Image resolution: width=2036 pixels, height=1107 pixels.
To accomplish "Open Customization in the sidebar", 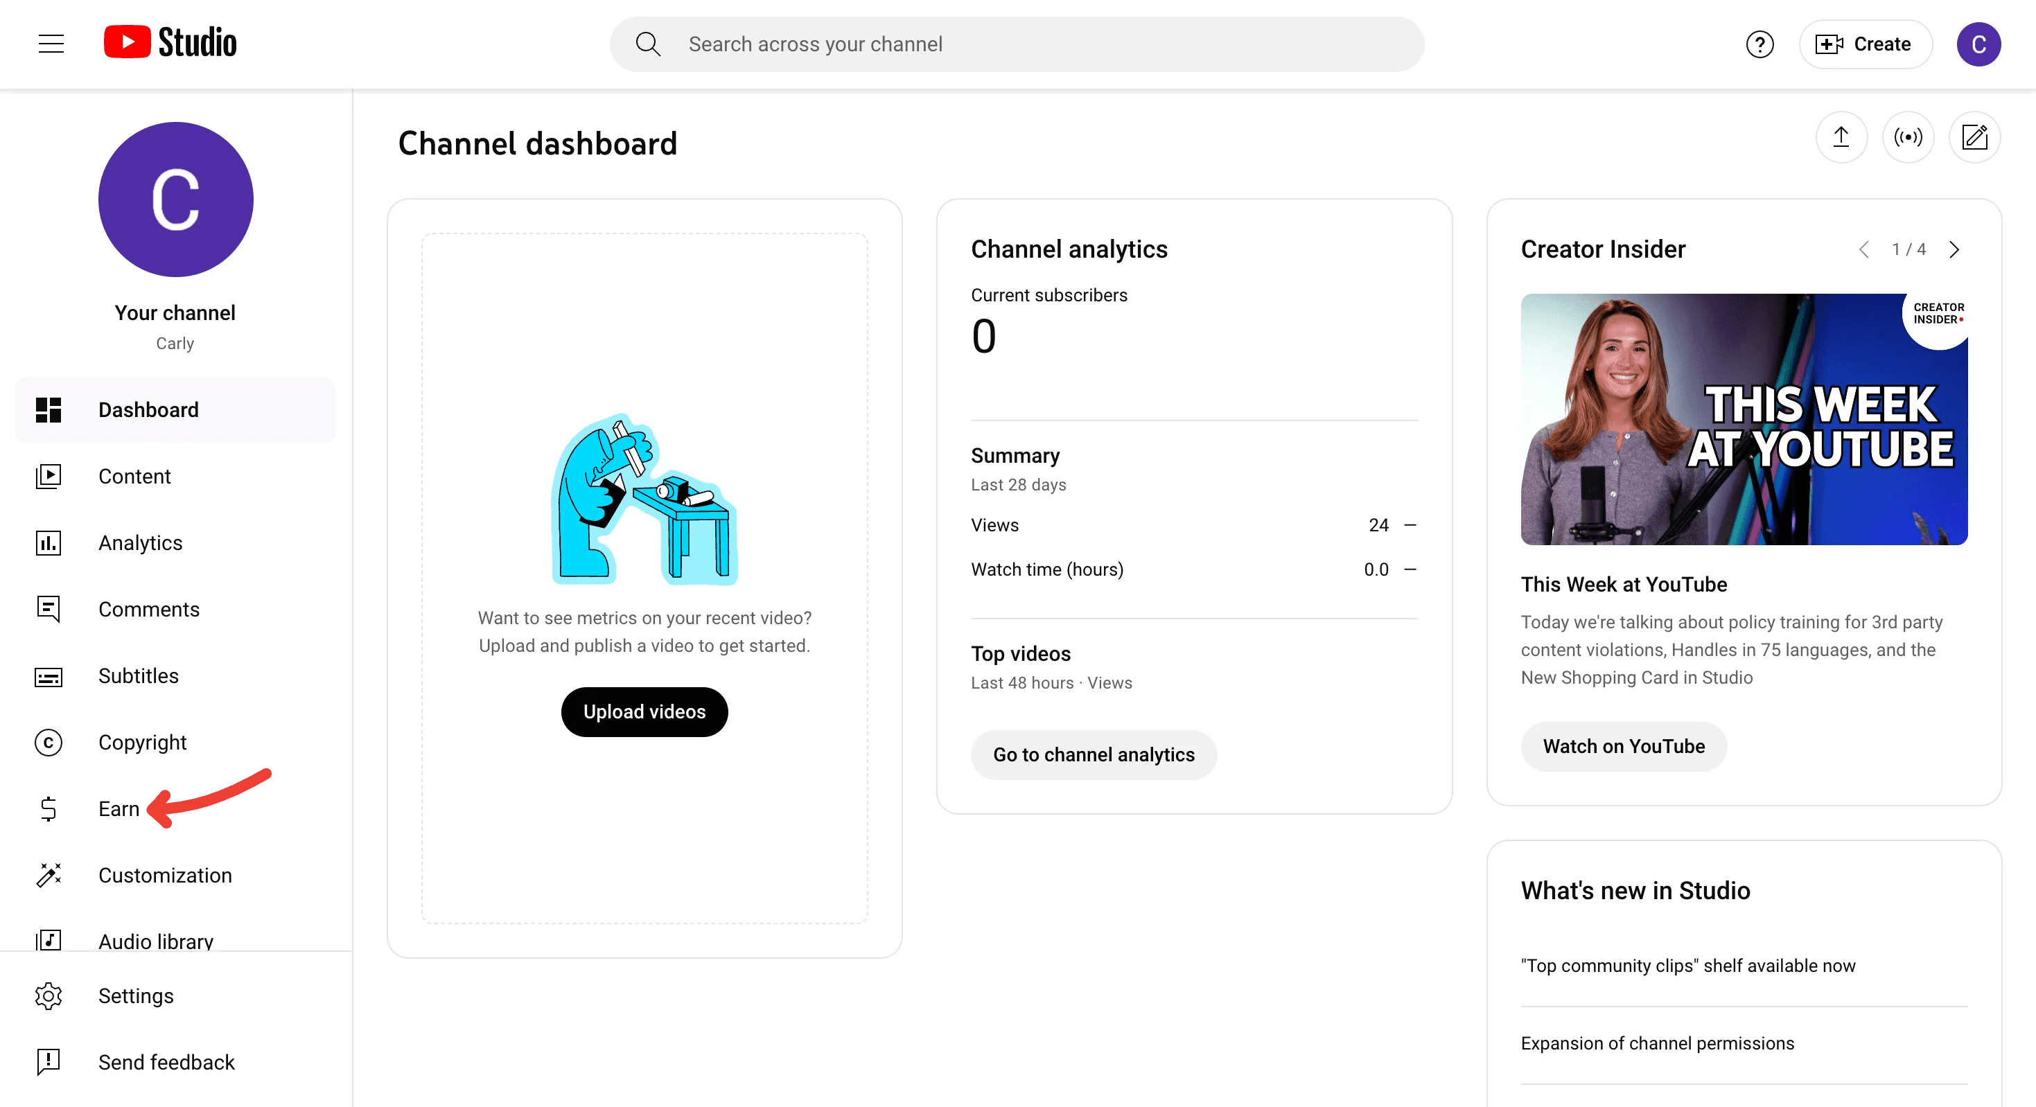I will (x=175, y=876).
